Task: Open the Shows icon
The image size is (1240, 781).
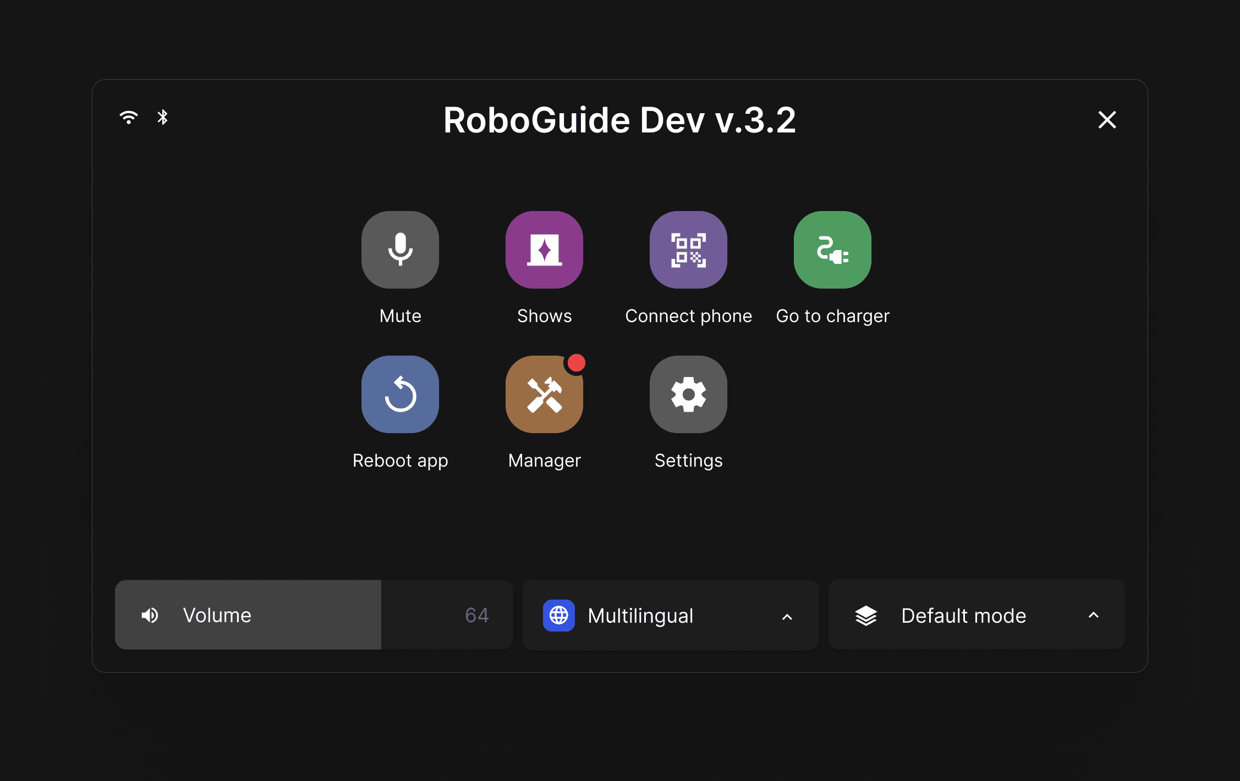Action: 544,250
